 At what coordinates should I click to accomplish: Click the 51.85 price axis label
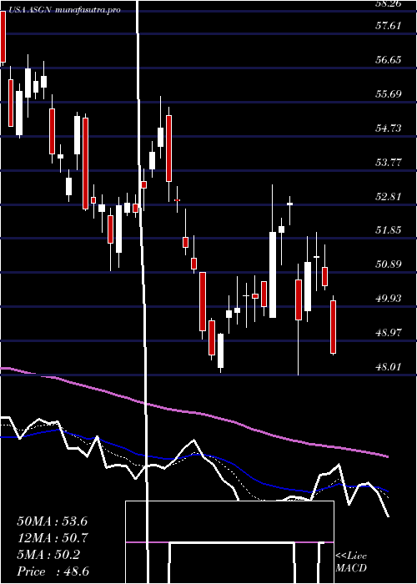388,229
